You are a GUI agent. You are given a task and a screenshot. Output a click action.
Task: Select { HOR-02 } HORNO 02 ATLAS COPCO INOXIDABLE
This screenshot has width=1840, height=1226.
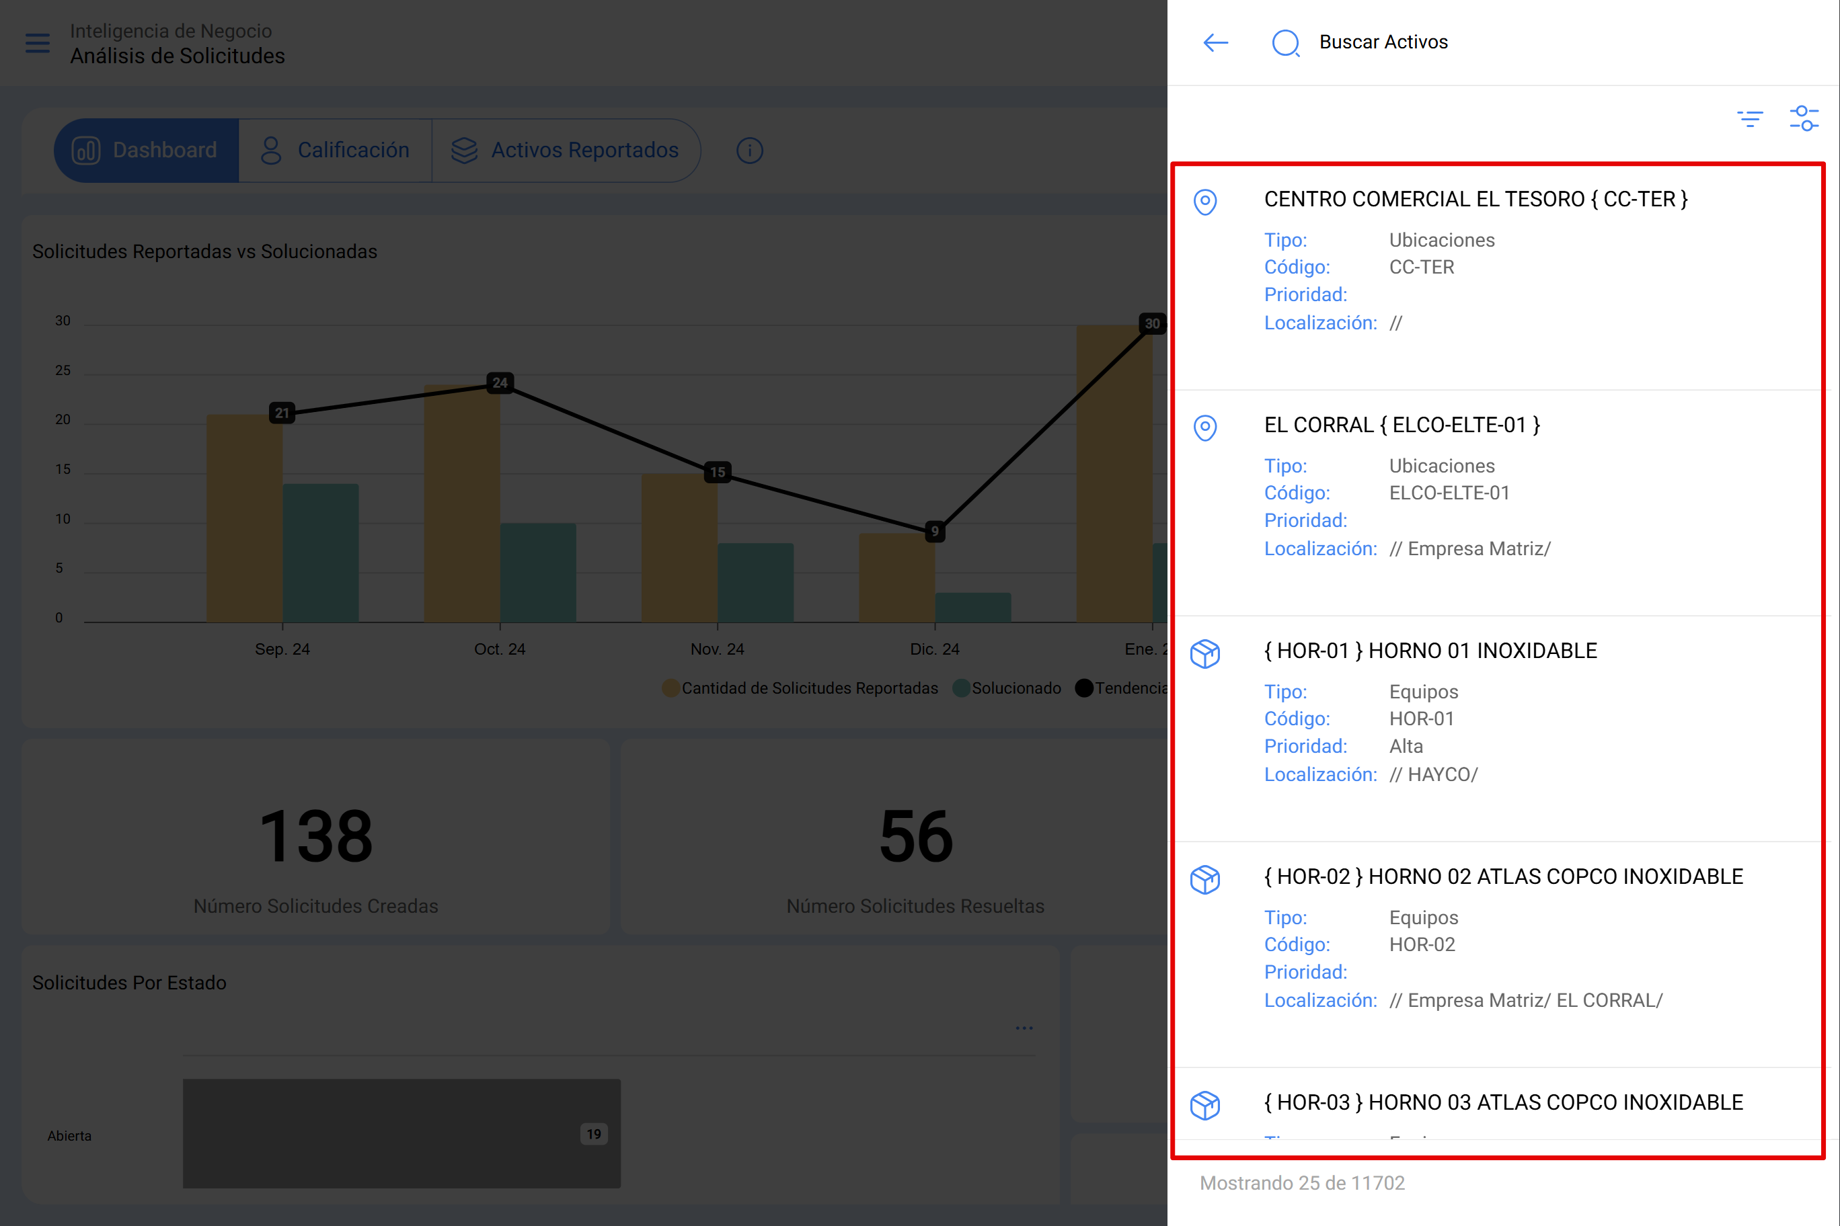[x=1499, y=954]
